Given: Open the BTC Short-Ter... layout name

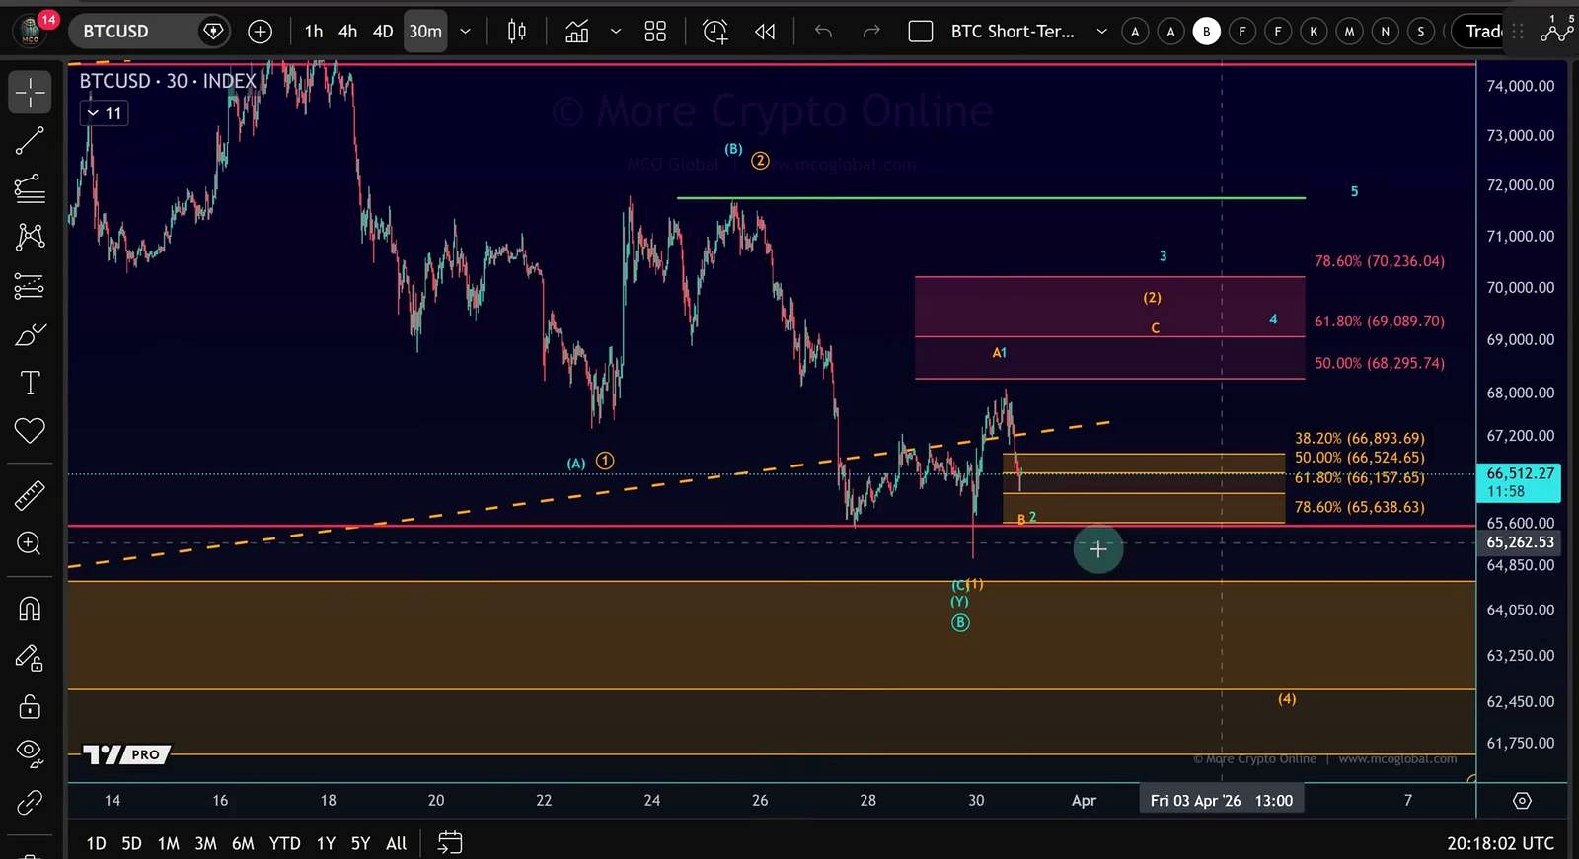Looking at the screenshot, I should click(1013, 32).
